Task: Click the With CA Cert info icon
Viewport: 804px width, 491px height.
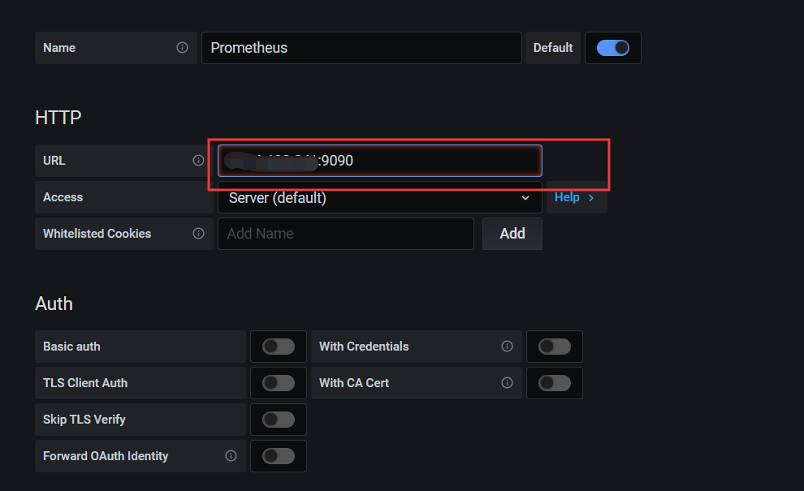Action: tap(507, 383)
